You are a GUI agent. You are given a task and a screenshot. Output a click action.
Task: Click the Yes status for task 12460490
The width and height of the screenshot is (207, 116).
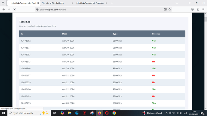tap(154, 89)
